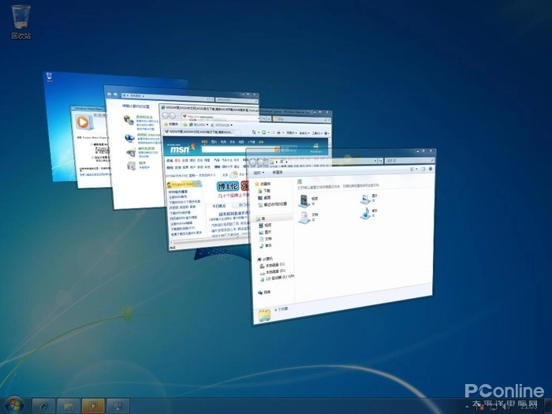This screenshot has width=552, height=414.
Task: Click the Windows Start orb
Action: click(13, 404)
